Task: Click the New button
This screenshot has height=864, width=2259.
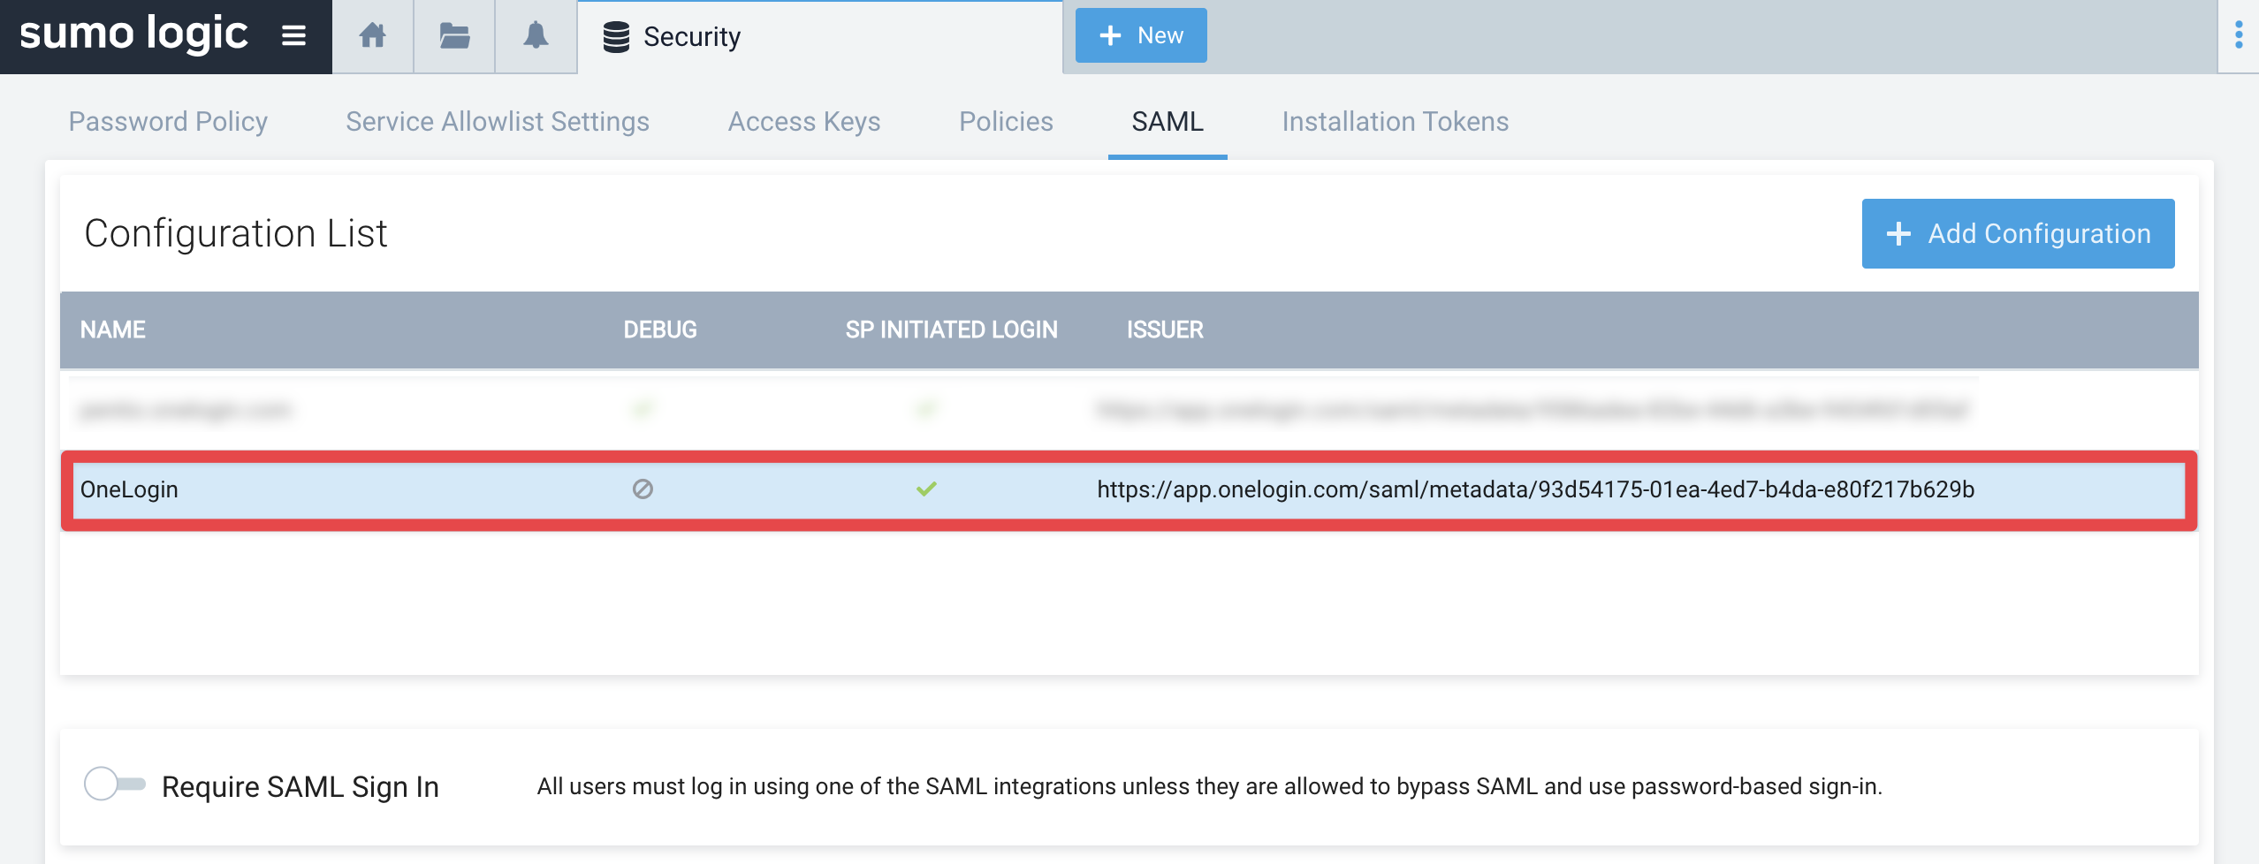Action: 1141,35
